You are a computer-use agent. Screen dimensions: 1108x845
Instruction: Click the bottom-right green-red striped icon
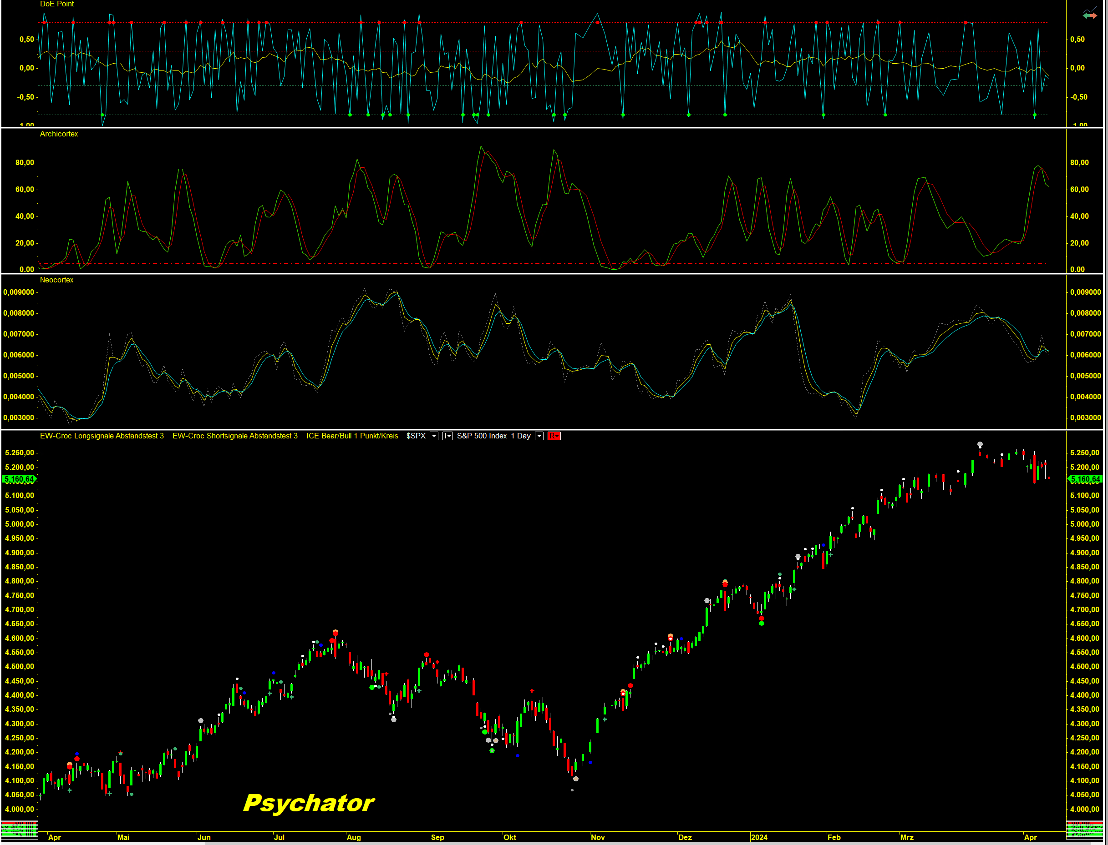[1084, 830]
